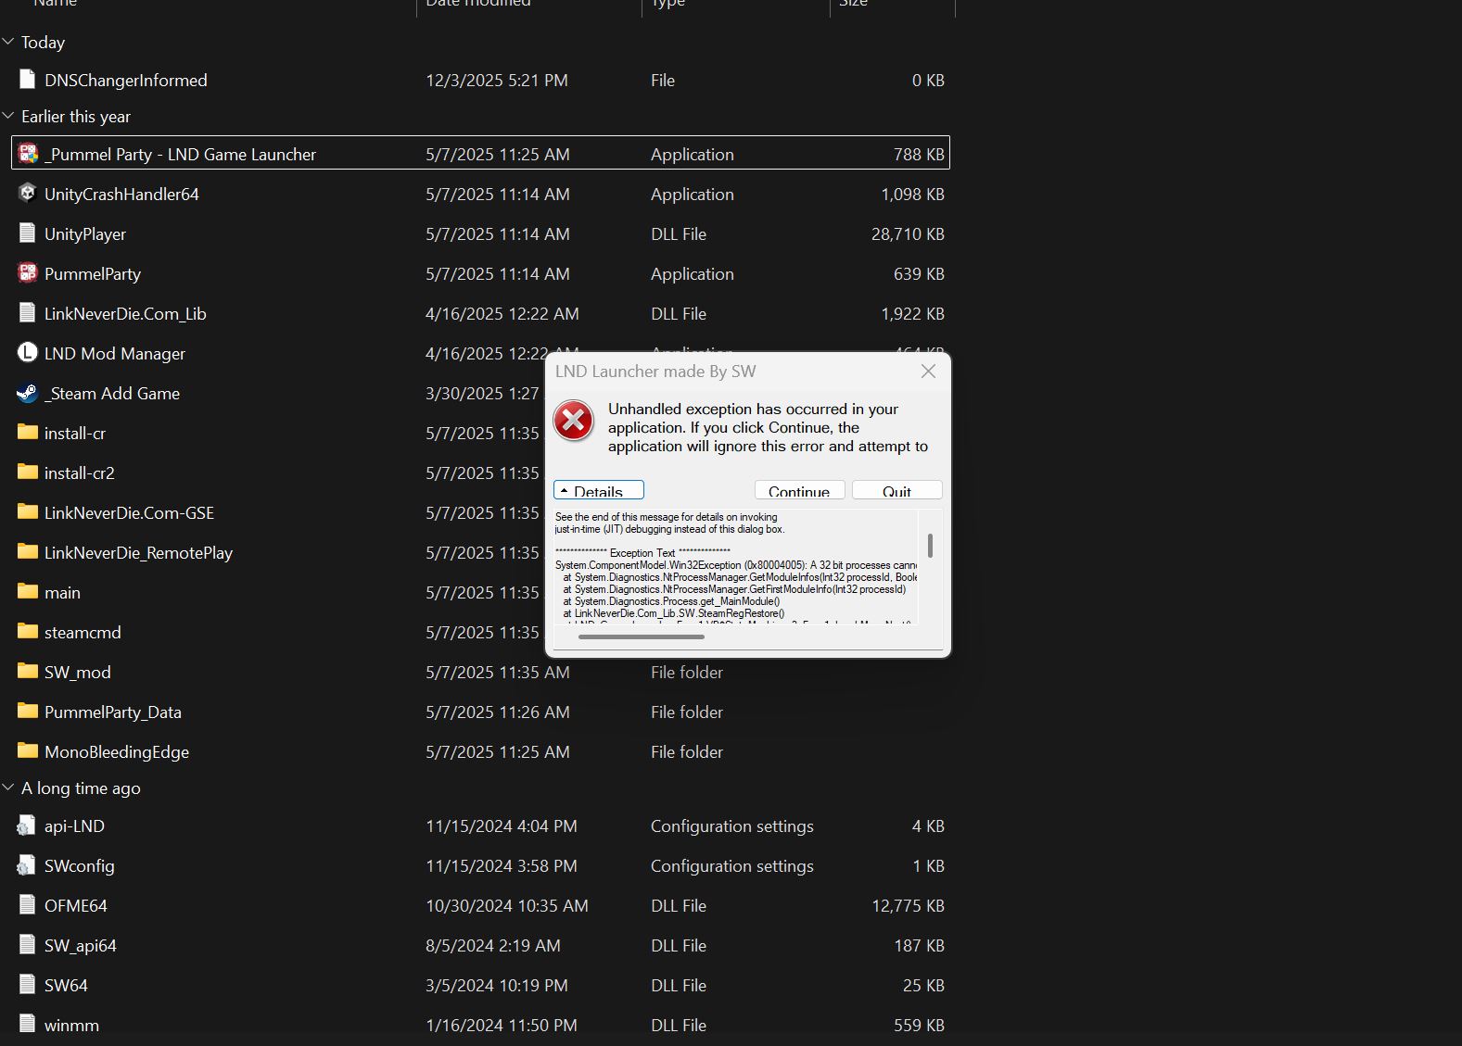Image resolution: width=1462 pixels, height=1046 pixels.
Task: Click the MonoBleedingEdge folder icon
Action: point(28,750)
